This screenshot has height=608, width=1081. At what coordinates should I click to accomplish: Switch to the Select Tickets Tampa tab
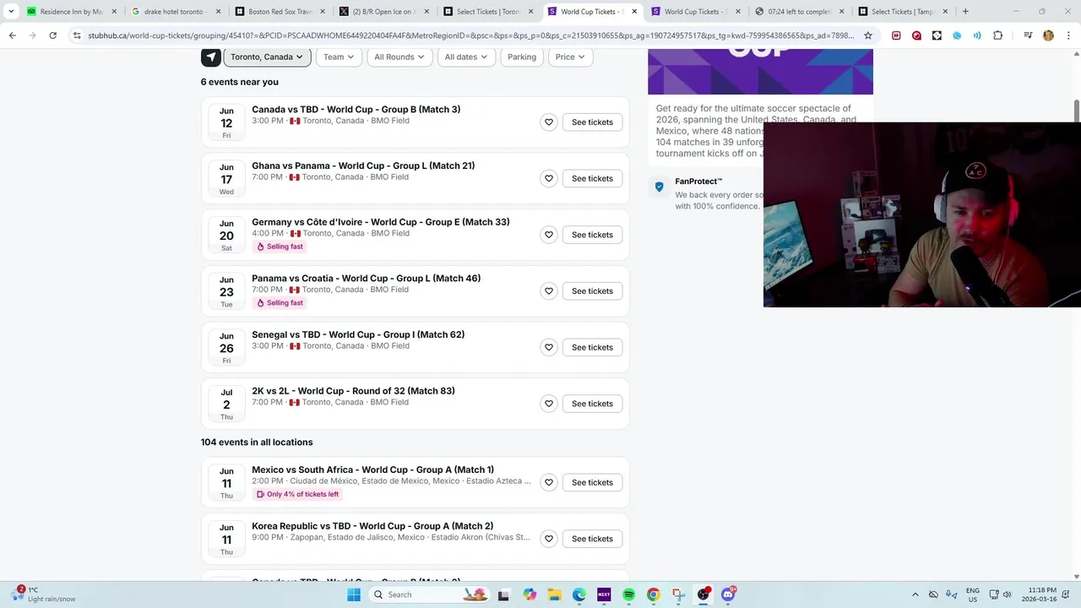[902, 12]
